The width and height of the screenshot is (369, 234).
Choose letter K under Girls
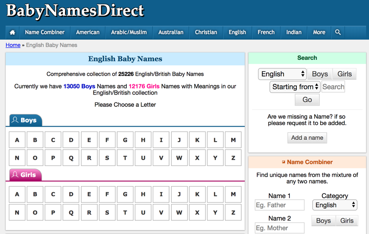pos(197,194)
